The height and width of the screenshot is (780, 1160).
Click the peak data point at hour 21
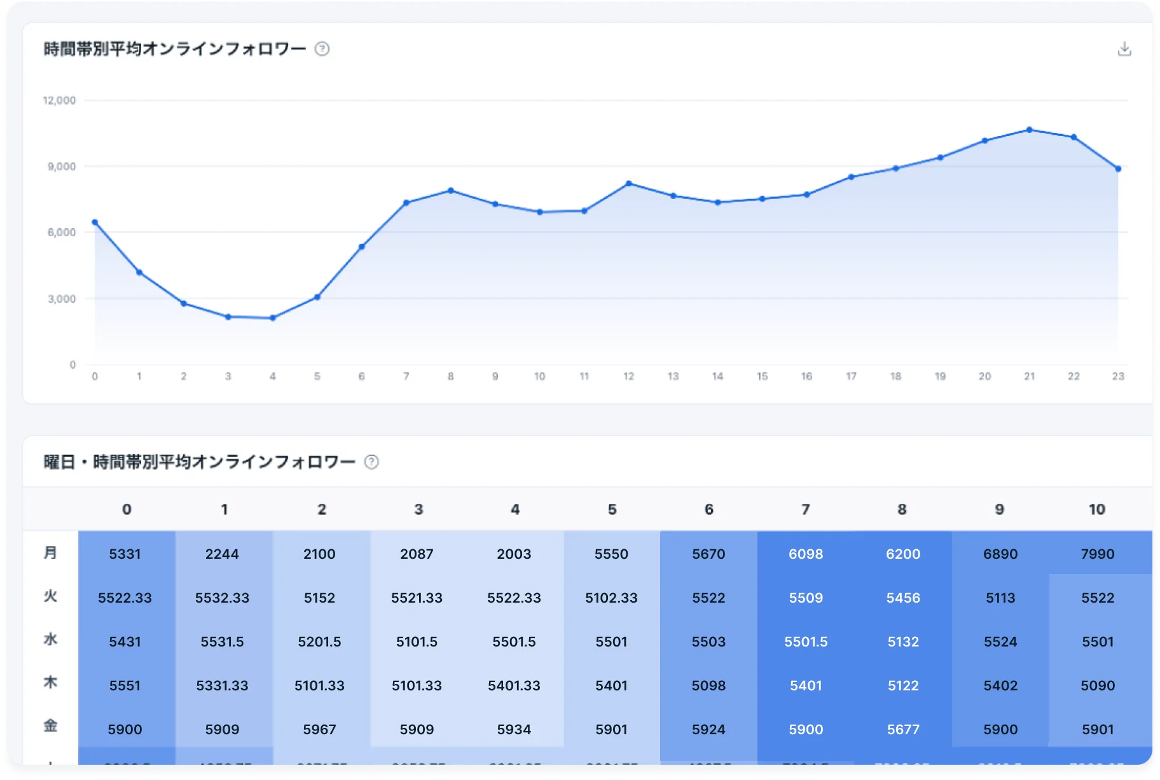[x=1029, y=130]
